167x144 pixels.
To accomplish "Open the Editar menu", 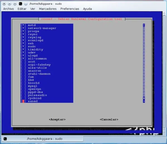I will coord(22,9).
